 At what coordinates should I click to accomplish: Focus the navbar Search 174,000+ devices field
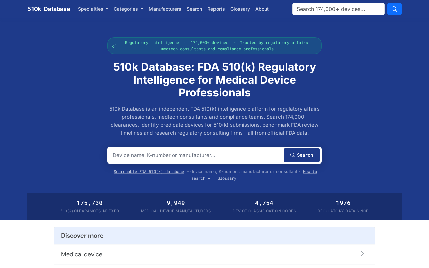(x=339, y=9)
